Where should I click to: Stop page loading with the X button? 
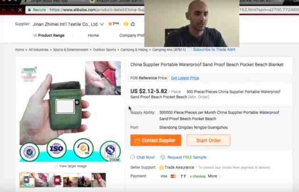(x=20, y=10)
